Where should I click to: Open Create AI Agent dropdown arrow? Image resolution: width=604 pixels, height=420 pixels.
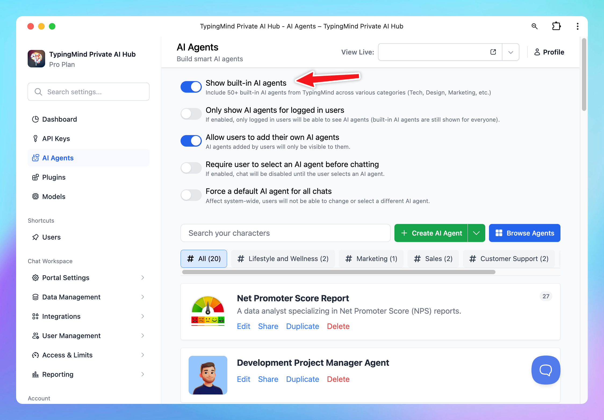476,233
